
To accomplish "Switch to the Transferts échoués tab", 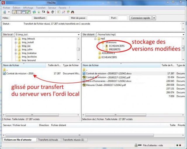I will (x=48, y=140).
